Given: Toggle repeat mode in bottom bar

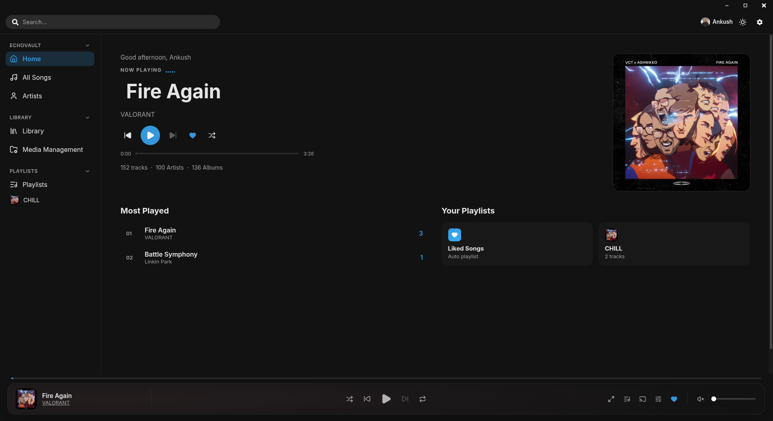Looking at the screenshot, I should point(422,399).
